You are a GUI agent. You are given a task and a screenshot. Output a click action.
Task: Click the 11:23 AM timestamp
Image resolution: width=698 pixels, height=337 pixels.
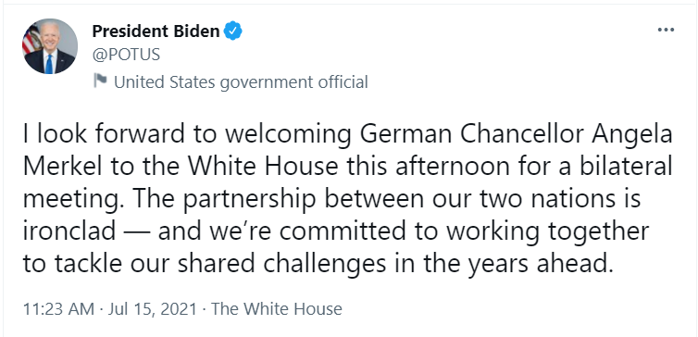click(x=58, y=309)
